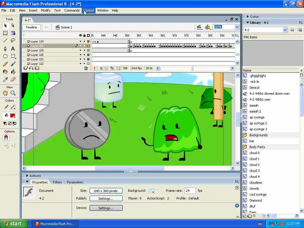Toggle lock dot for Layer 120
Screen dimensions: 304x228
(84, 50)
